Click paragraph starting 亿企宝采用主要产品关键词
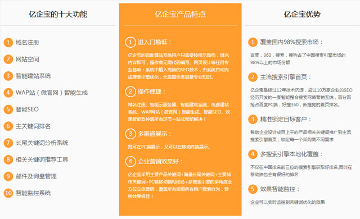360x219 pixels. pos(180,185)
